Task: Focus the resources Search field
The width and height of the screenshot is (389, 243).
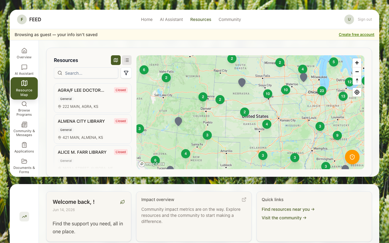Action: pyautogui.click(x=86, y=73)
